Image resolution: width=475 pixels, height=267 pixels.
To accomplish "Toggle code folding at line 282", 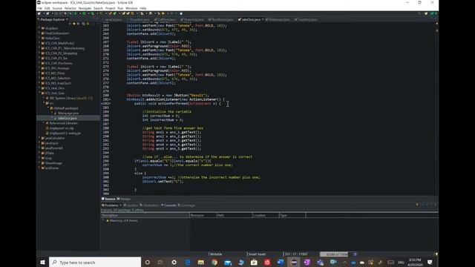I will coord(110,104).
